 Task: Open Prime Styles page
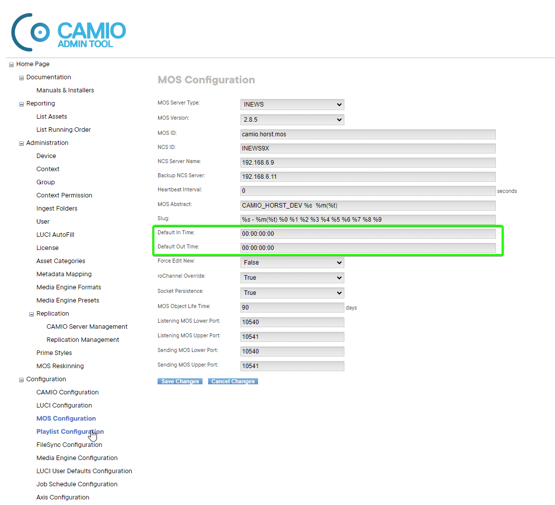pos(54,352)
